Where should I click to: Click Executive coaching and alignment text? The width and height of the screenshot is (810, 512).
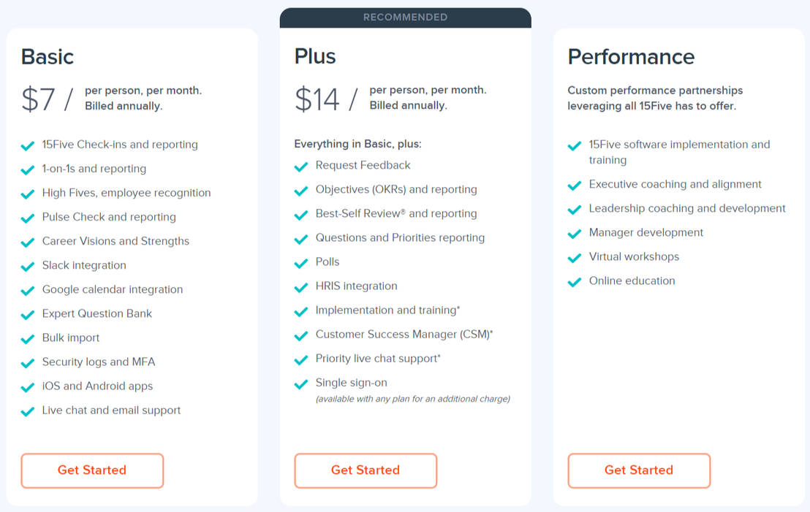pyautogui.click(x=675, y=184)
